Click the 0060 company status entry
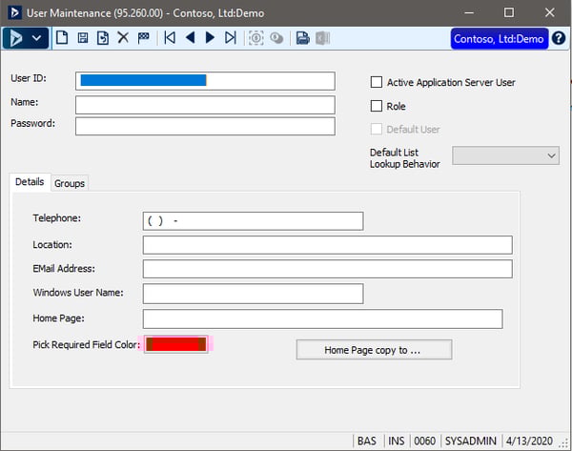Viewport: 572px width, 451px height. 424,441
